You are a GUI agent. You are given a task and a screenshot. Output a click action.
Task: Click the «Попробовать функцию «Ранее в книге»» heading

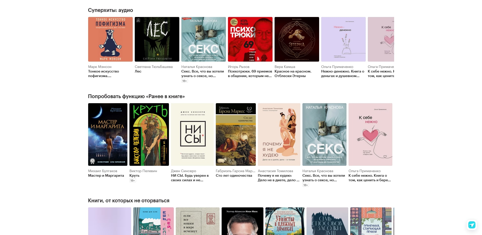(x=136, y=96)
